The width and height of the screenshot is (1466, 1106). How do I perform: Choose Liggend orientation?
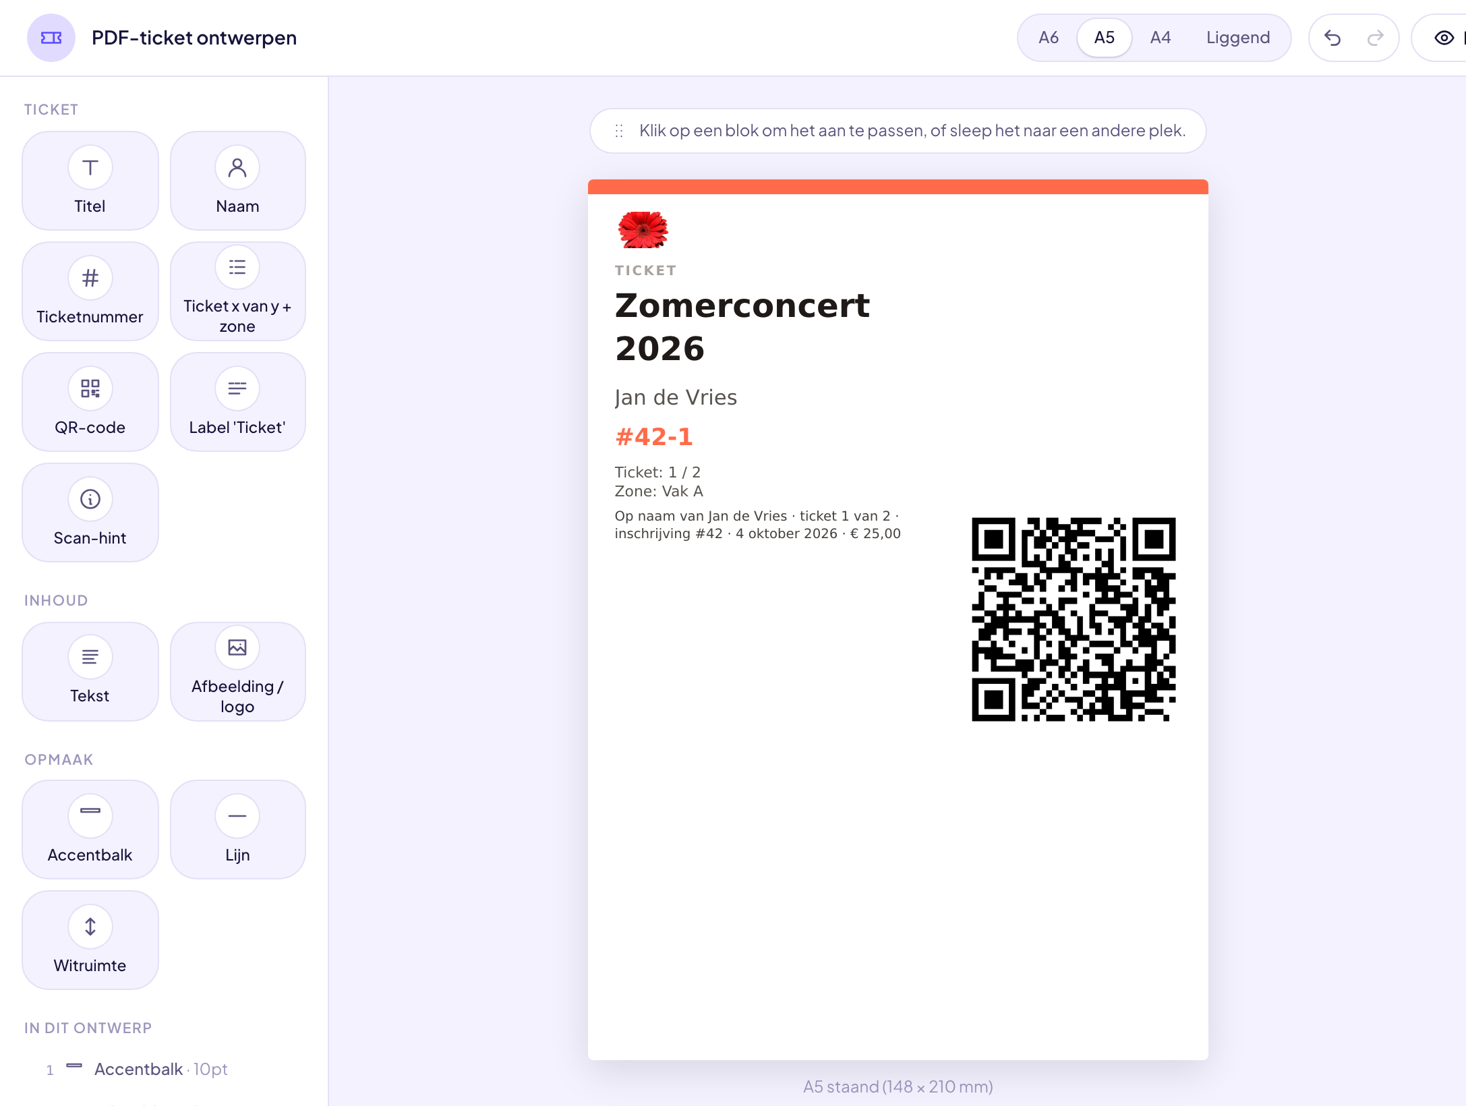tap(1238, 38)
